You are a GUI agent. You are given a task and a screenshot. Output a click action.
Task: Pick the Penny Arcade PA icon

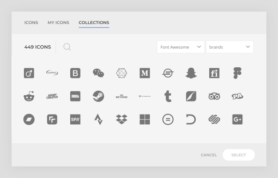coord(237,96)
